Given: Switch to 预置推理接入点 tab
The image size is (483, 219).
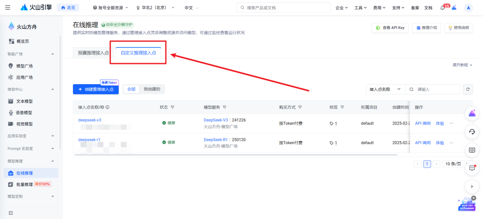Looking at the screenshot, I should tap(93, 53).
